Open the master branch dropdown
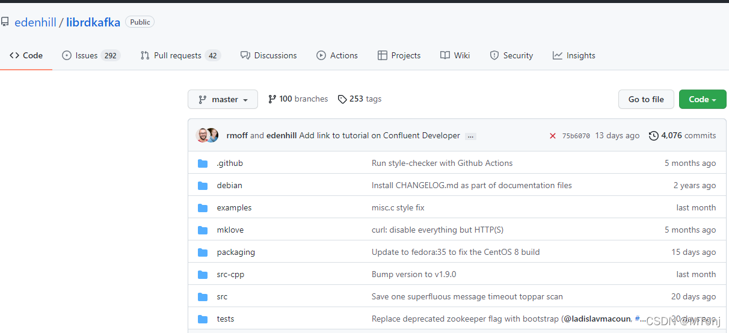Viewport: 729px width, 333px height. [x=223, y=99]
